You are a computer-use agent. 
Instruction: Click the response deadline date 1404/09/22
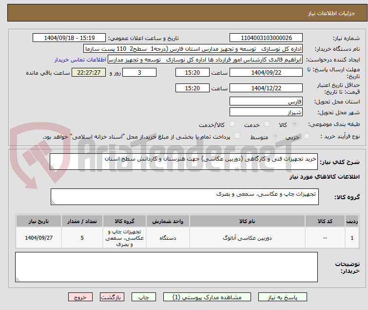click(266, 72)
